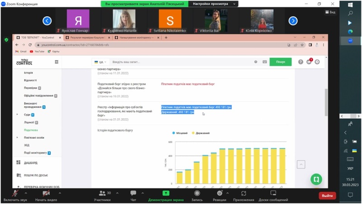Expand the caret beside Реакции
362x204 pixels.
(x=228, y=193)
